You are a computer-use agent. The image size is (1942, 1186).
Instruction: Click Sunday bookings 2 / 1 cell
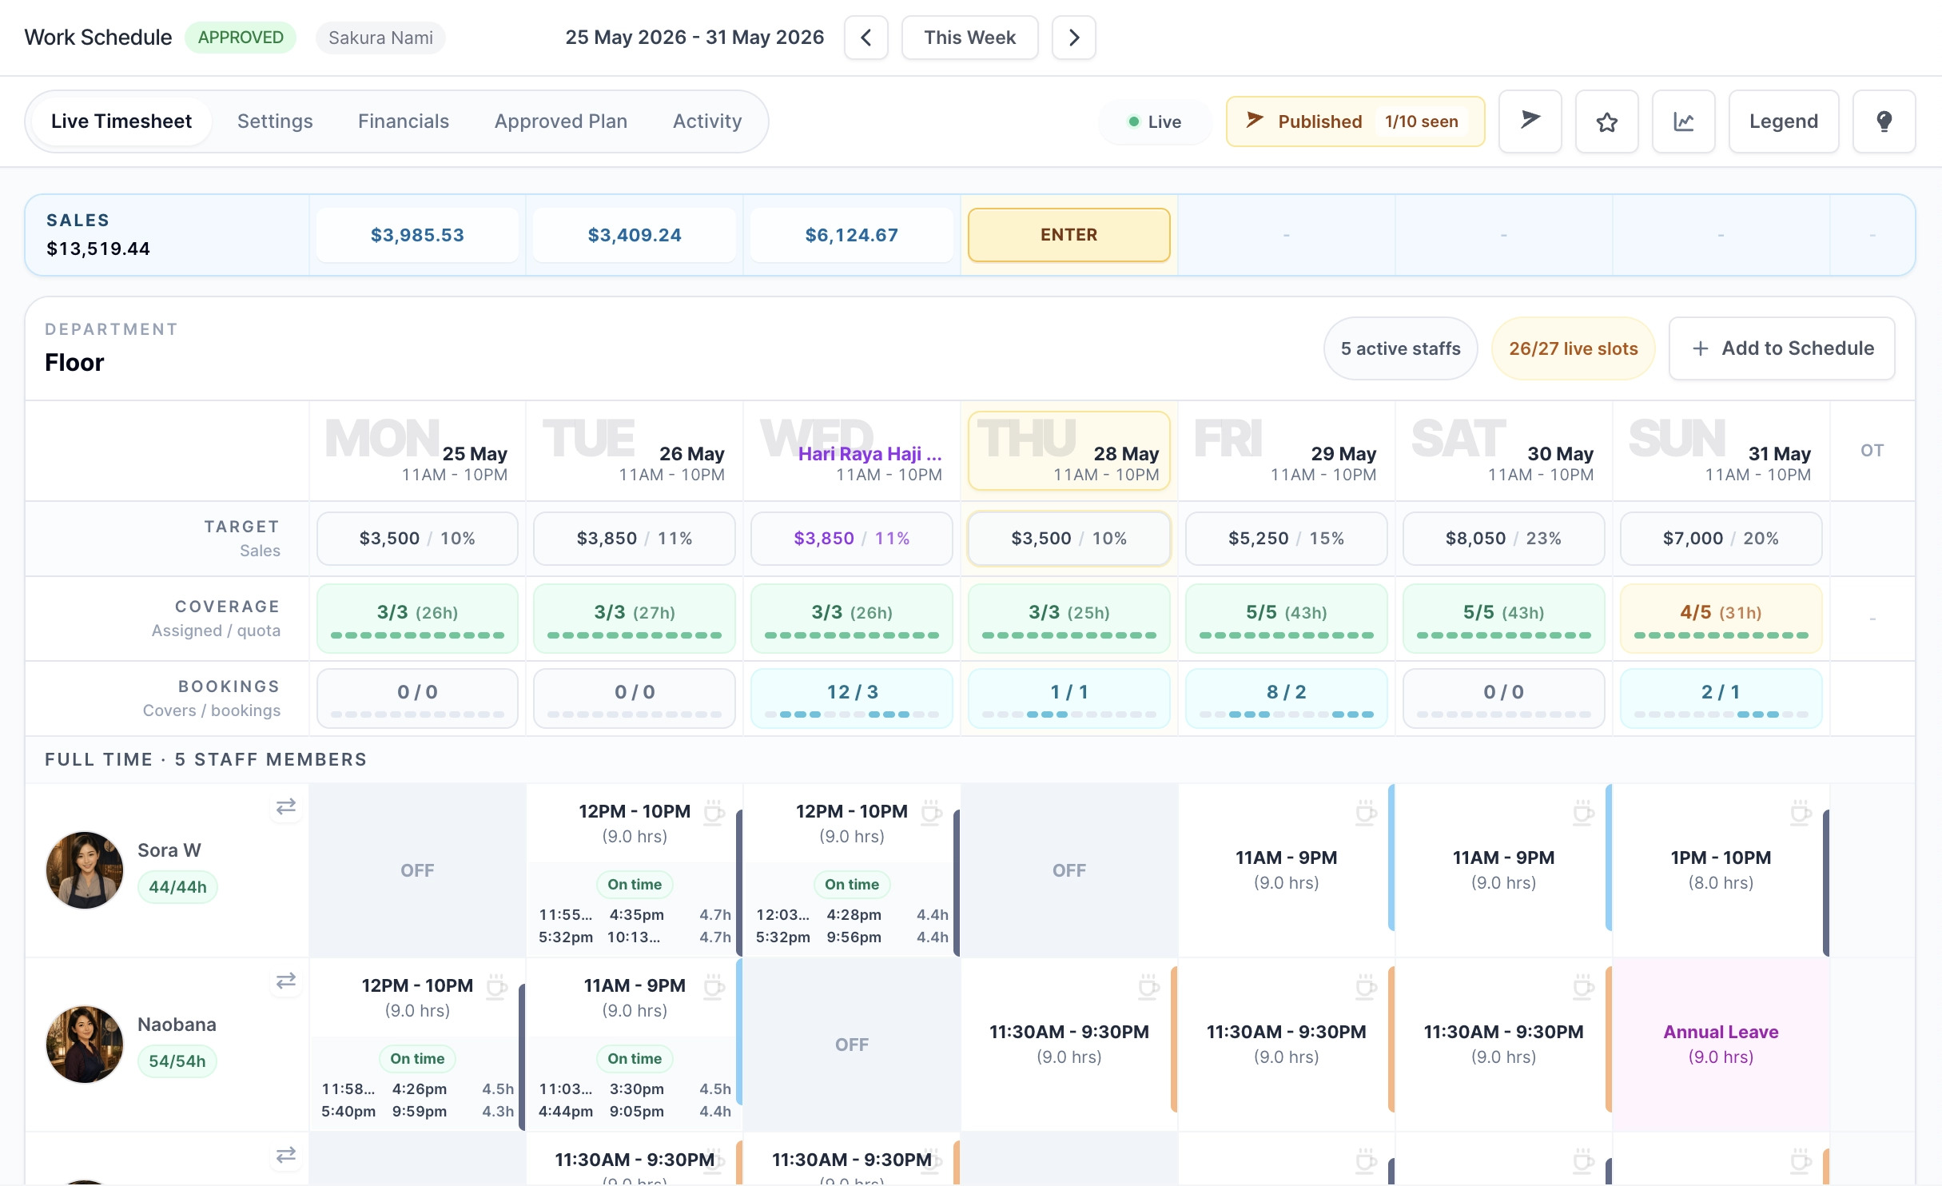pyautogui.click(x=1721, y=698)
